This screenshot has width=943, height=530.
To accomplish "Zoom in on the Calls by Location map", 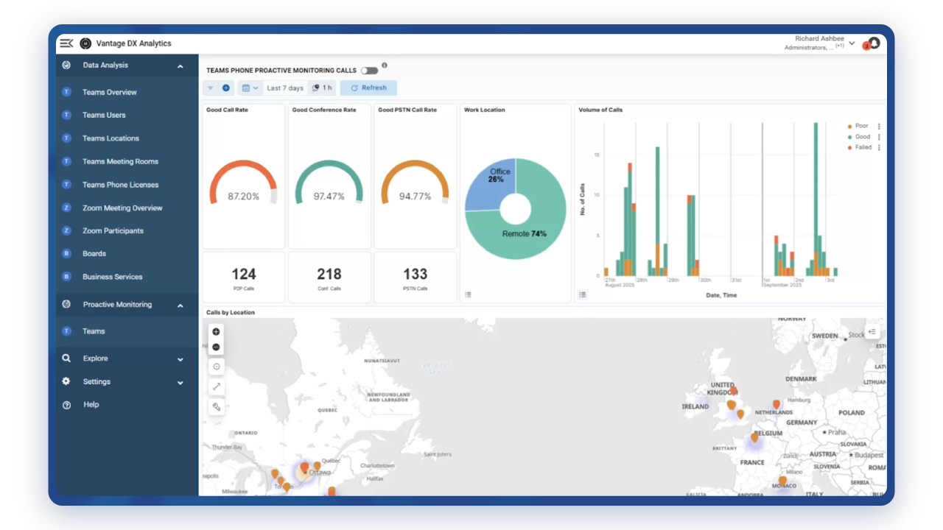I will point(216,332).
